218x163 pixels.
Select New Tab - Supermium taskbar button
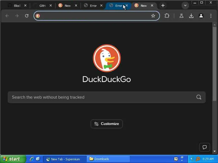click(65, 159)
